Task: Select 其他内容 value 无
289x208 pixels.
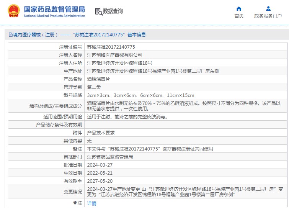Action: [89, 141]
